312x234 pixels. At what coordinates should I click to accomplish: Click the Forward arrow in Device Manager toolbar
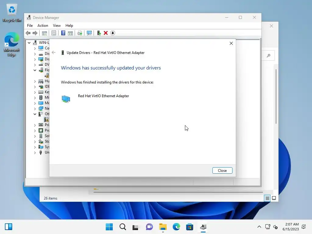click(x=35, y=33)
